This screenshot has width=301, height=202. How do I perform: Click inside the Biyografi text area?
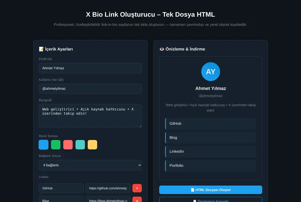90,116
